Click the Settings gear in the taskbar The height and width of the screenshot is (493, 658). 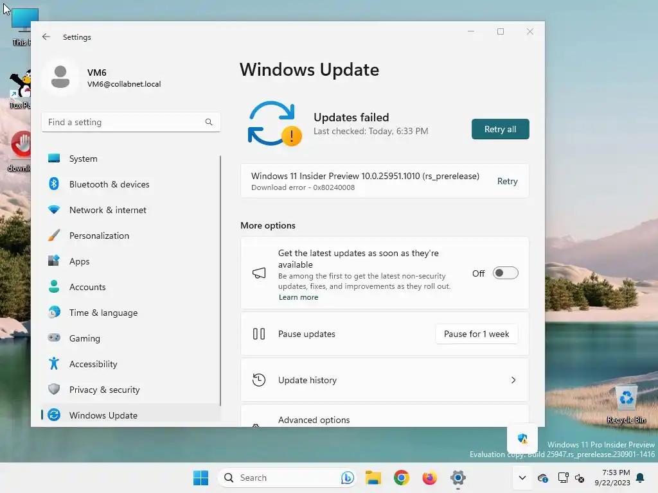click(458, 478)
